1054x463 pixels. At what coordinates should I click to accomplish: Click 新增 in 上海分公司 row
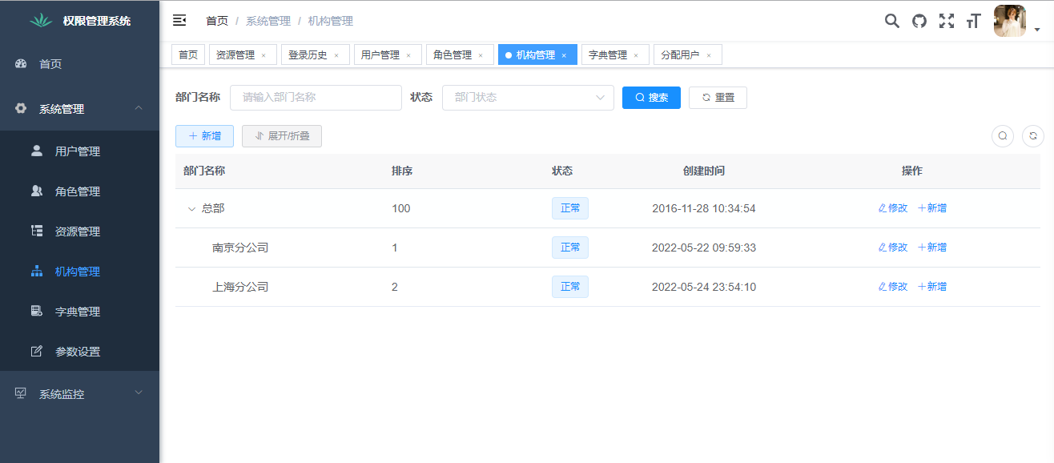click(x=932, y=287)
